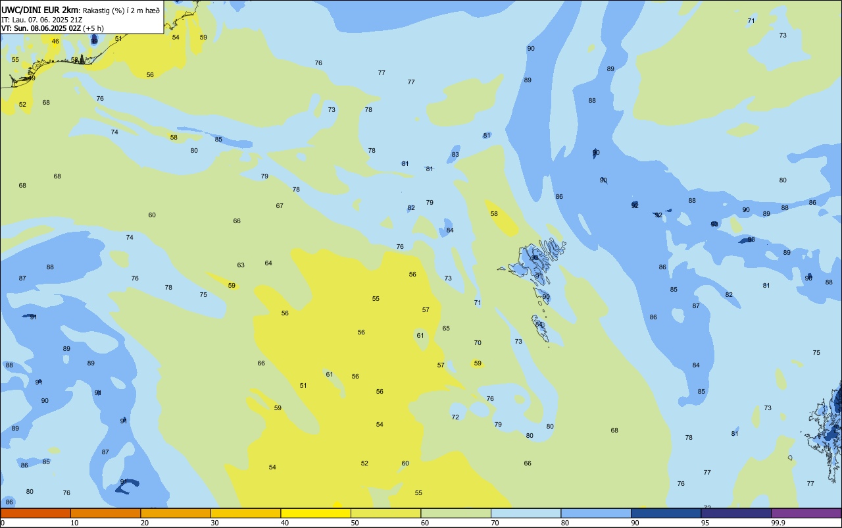Select the 30–40 legend color segment
842x528 pixels.
tap(245, 513)
